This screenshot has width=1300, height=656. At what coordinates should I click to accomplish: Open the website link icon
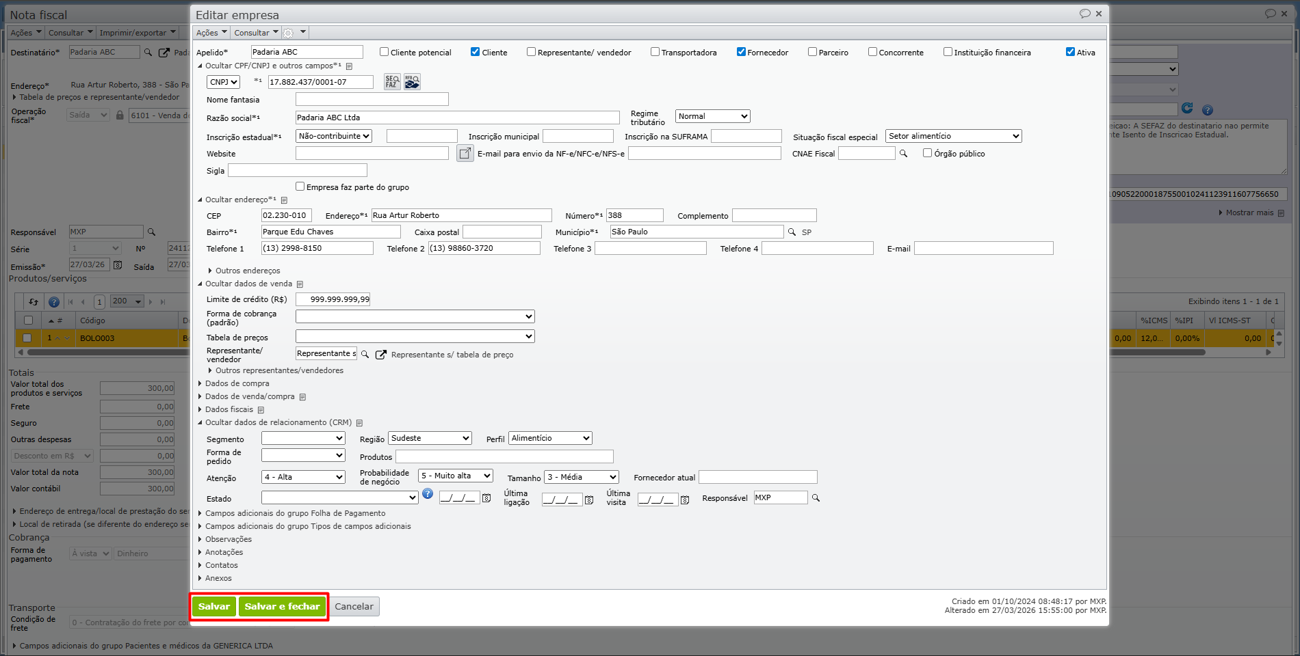click(x=465, y=154)
